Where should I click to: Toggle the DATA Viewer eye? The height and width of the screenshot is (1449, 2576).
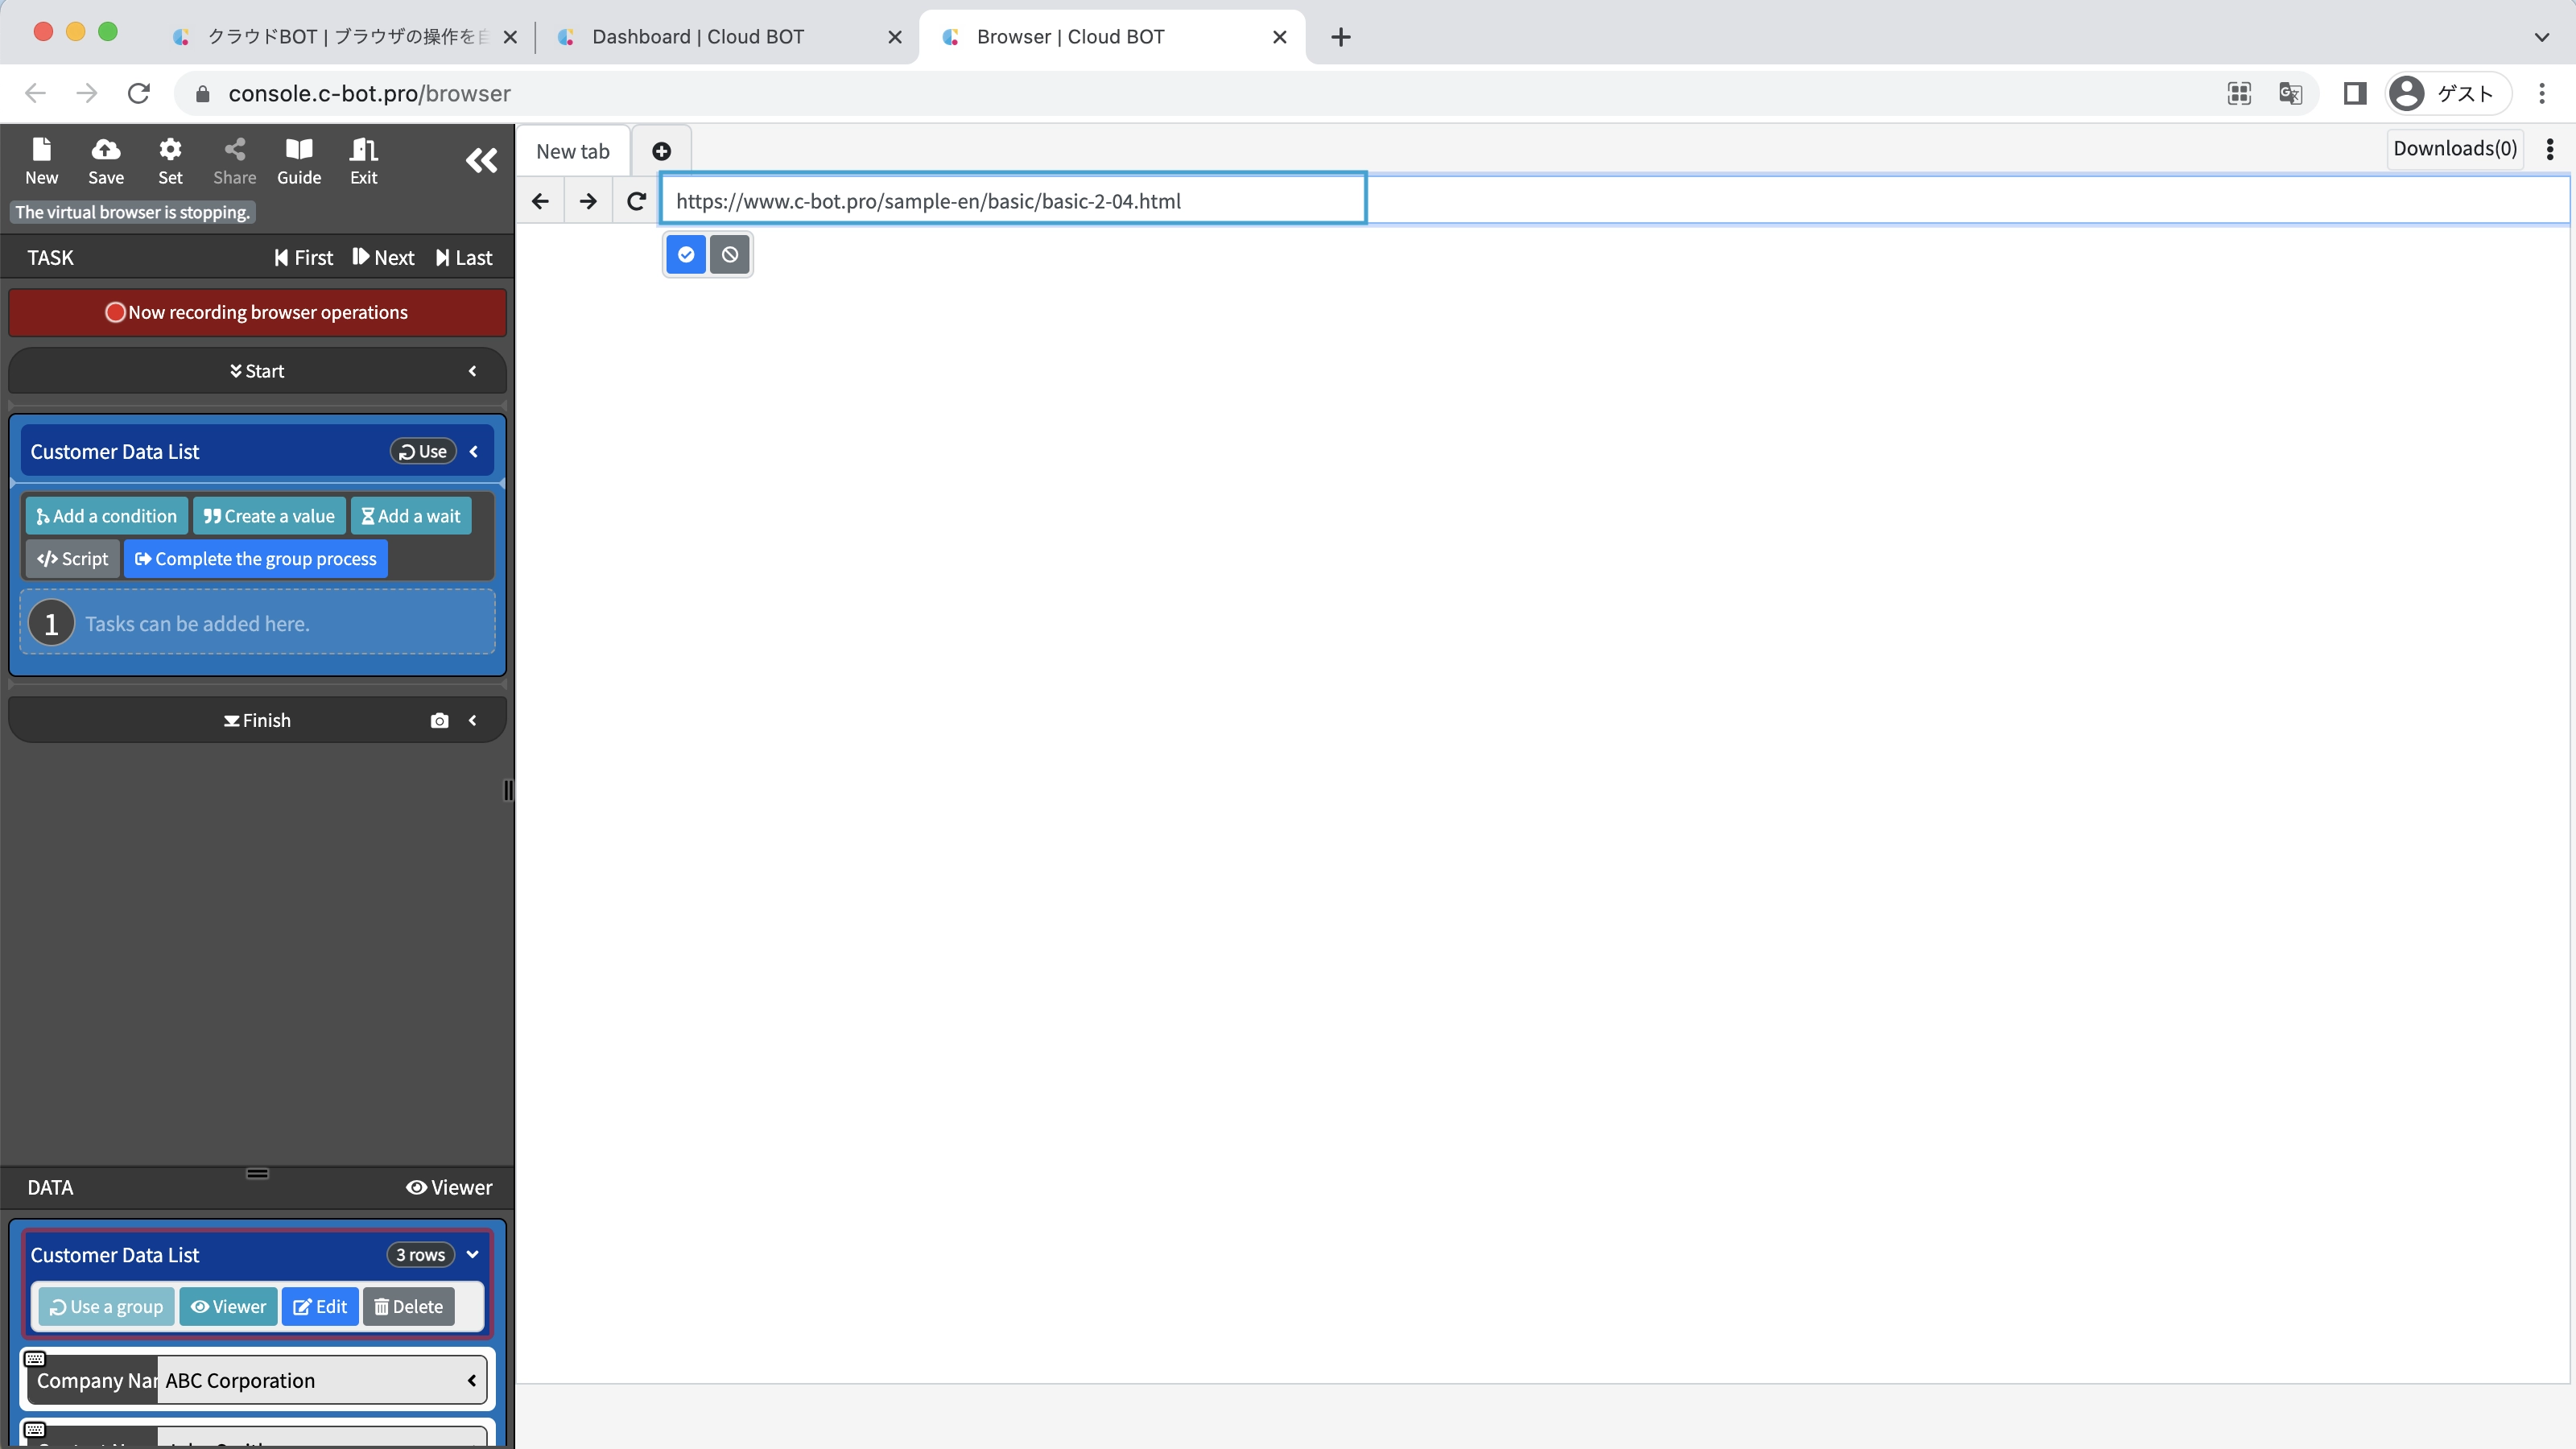(449, 1187)
